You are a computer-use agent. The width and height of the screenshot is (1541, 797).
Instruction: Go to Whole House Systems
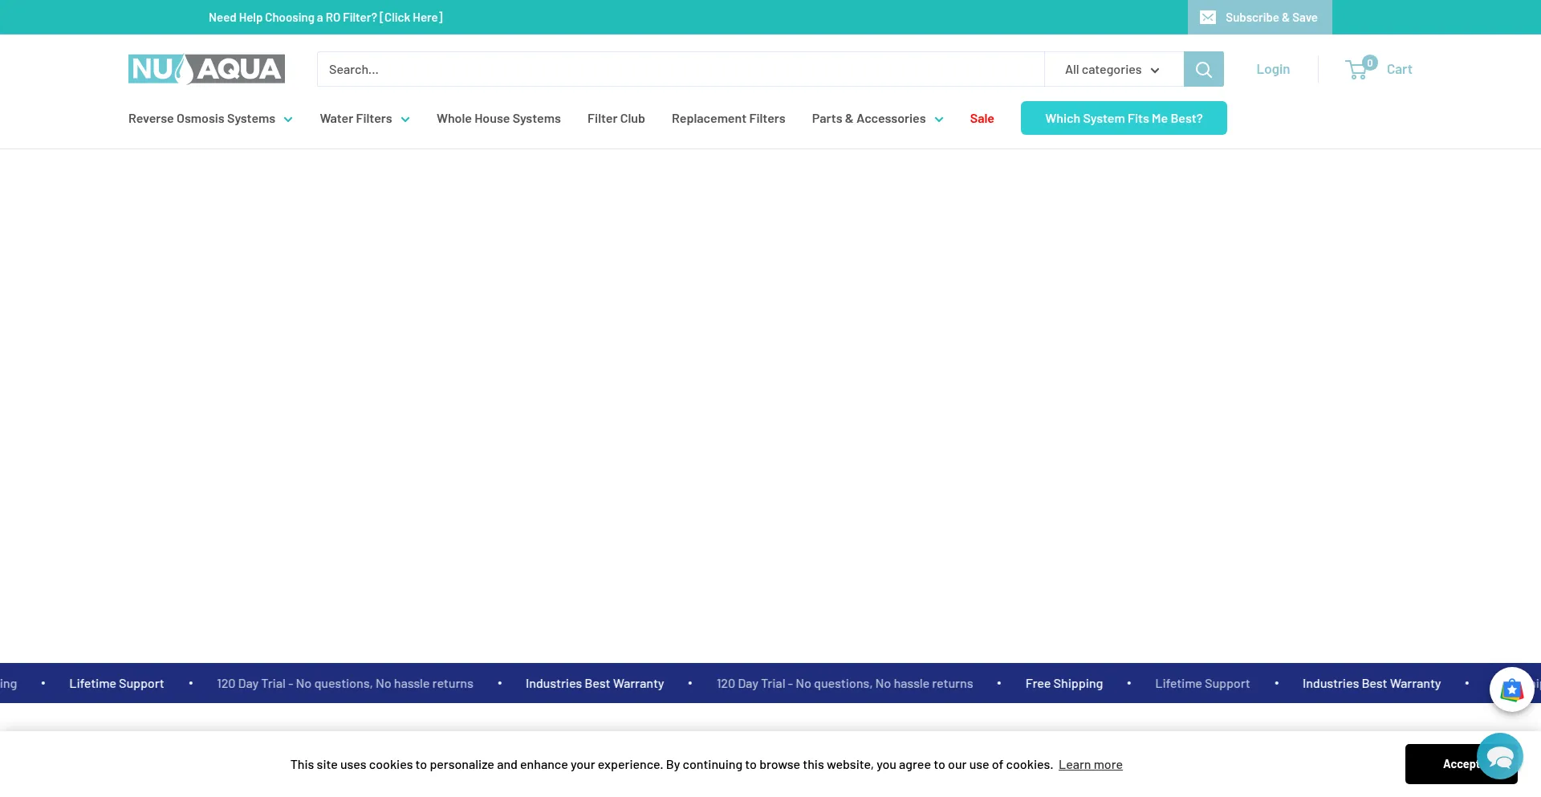(x=498, y=119)
